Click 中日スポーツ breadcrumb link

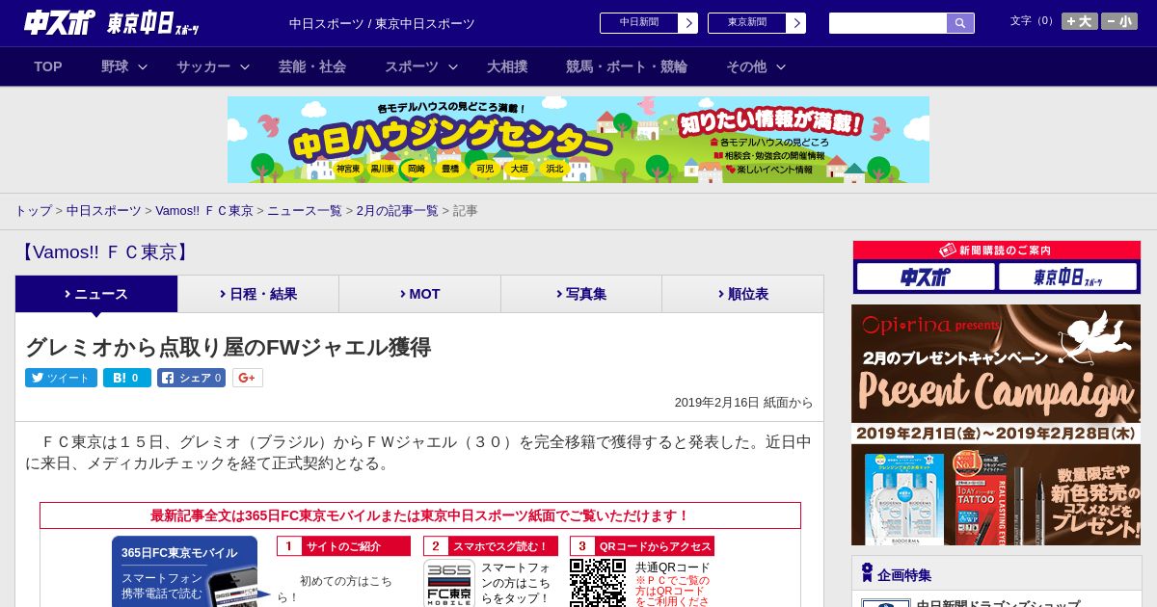click(x=104, y=210)
